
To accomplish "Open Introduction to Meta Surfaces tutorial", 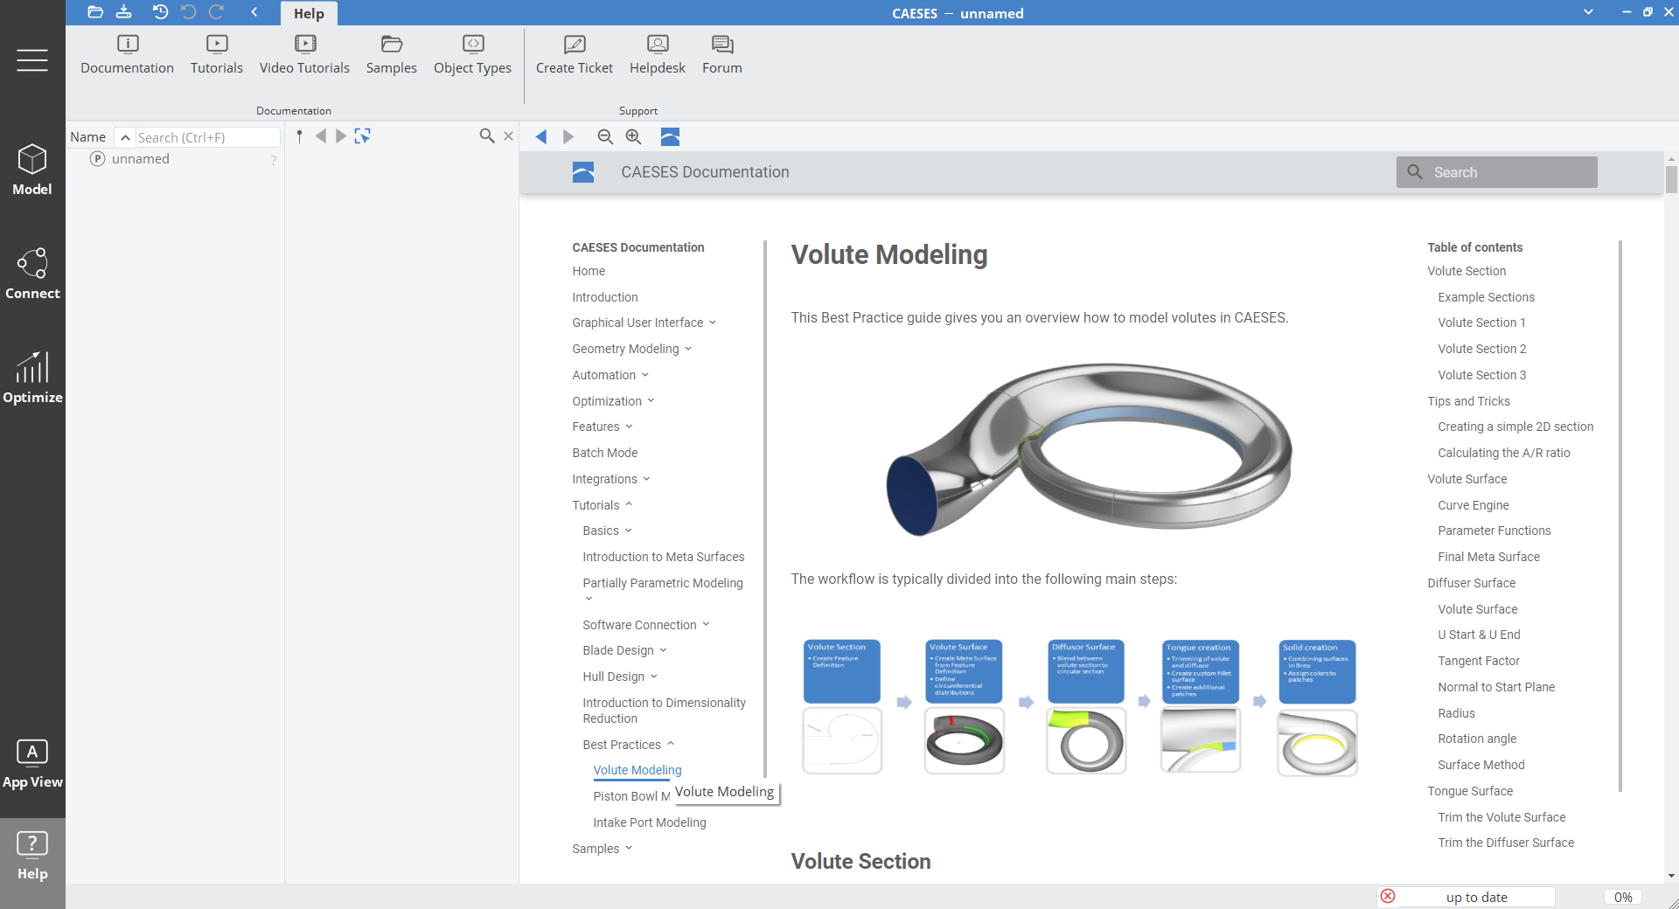I will coord(664,557).
